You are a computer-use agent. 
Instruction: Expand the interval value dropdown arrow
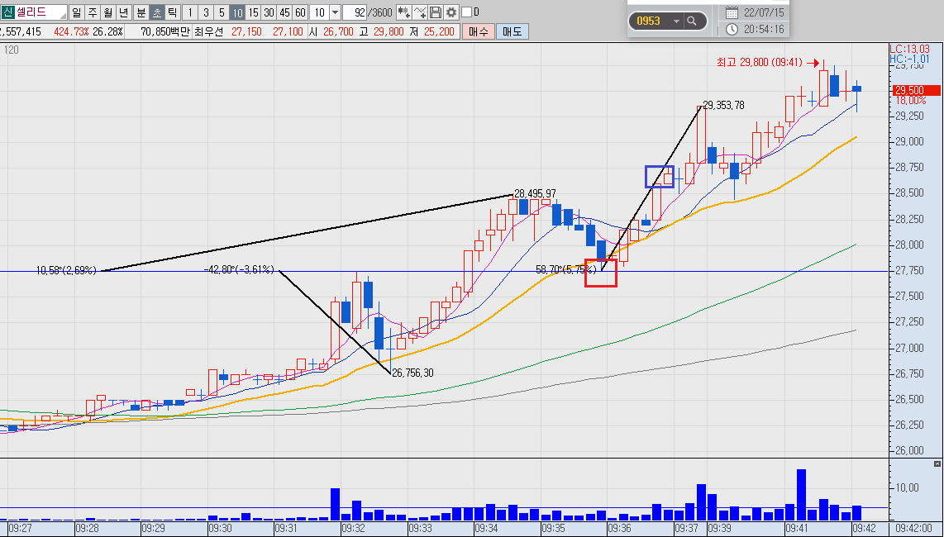click(335, 12)
